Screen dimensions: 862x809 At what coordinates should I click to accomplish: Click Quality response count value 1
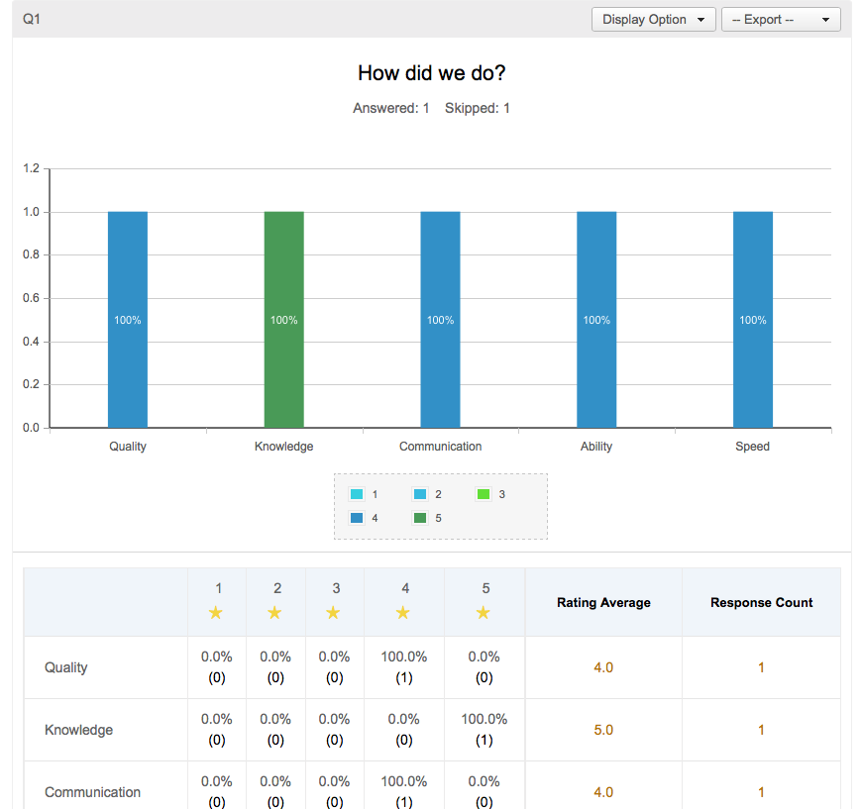point(761,667)
